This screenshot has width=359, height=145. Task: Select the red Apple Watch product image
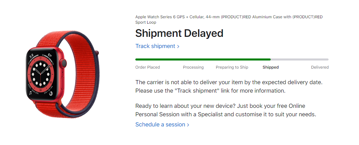(62, 75)
